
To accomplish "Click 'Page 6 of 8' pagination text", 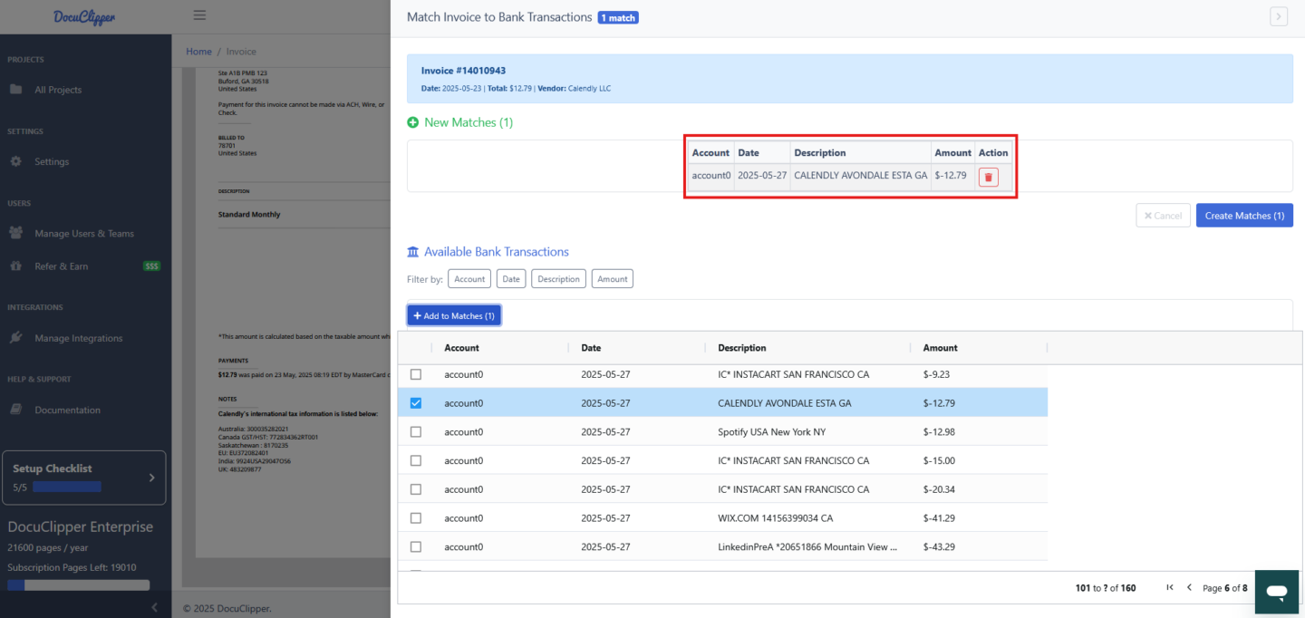I will [x=1224, y=588].
